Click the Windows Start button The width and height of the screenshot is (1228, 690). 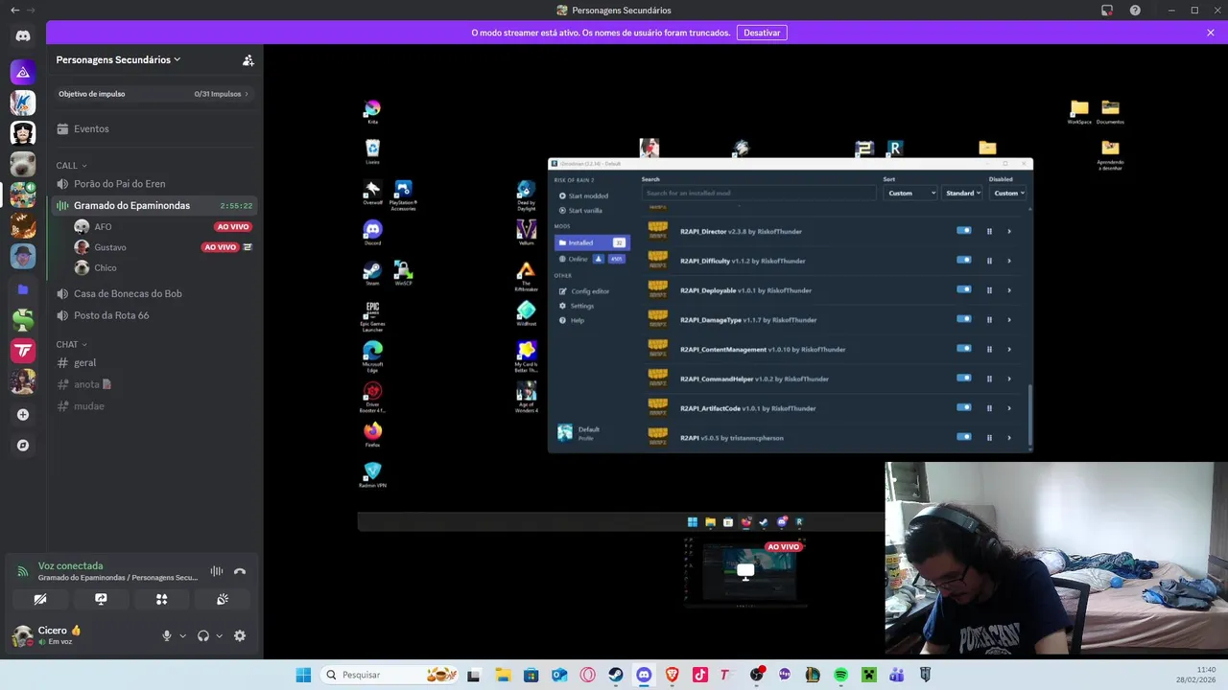[303, 675]
